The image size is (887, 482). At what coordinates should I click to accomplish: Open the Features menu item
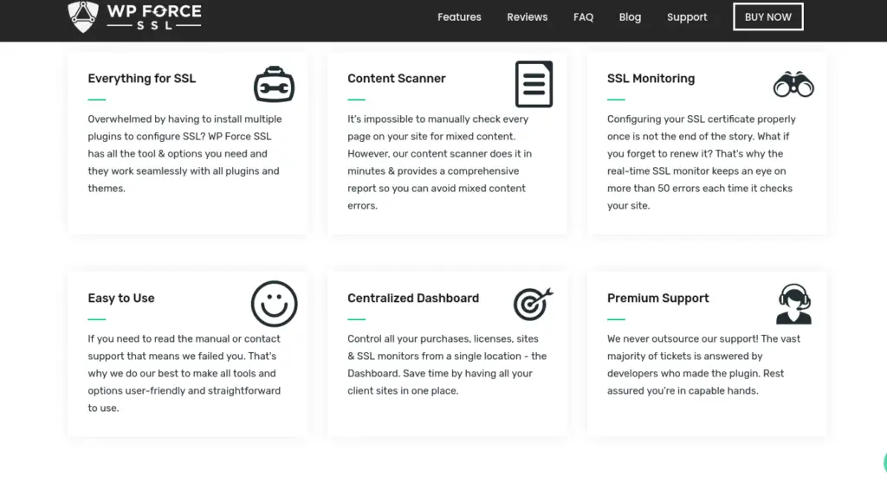click(459, 17)
